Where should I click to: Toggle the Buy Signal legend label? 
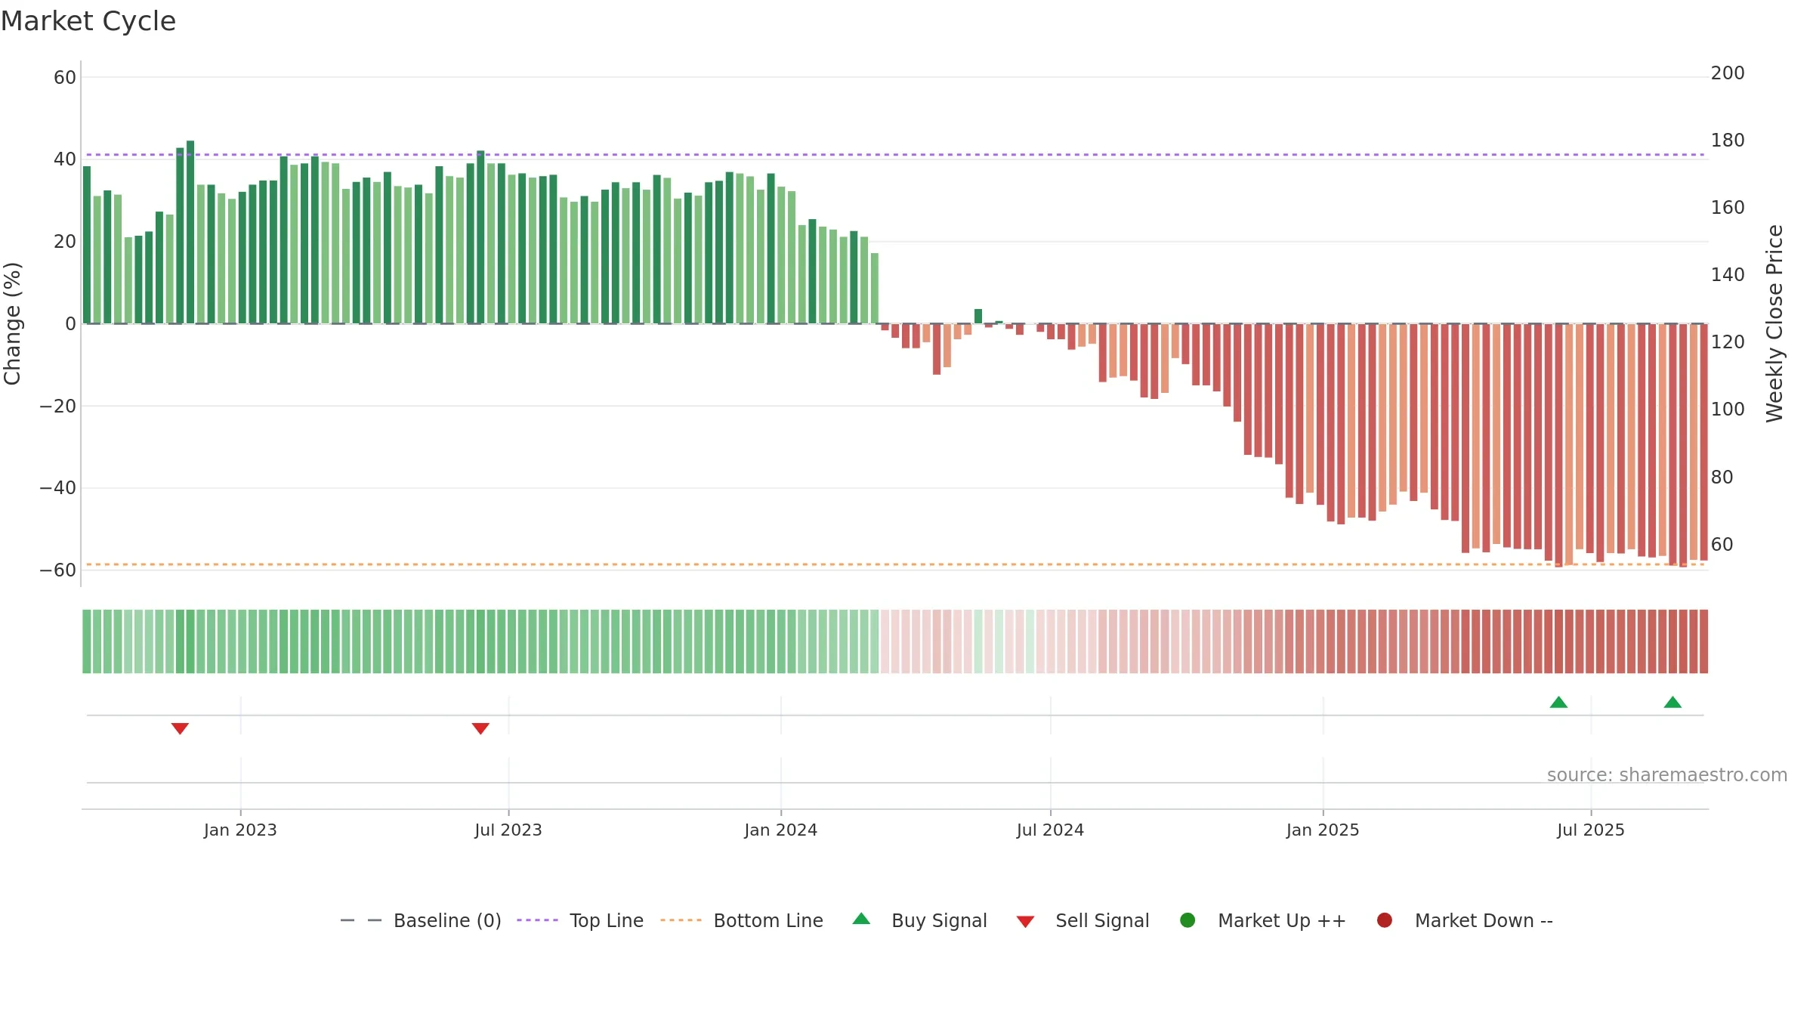(939, 920)
